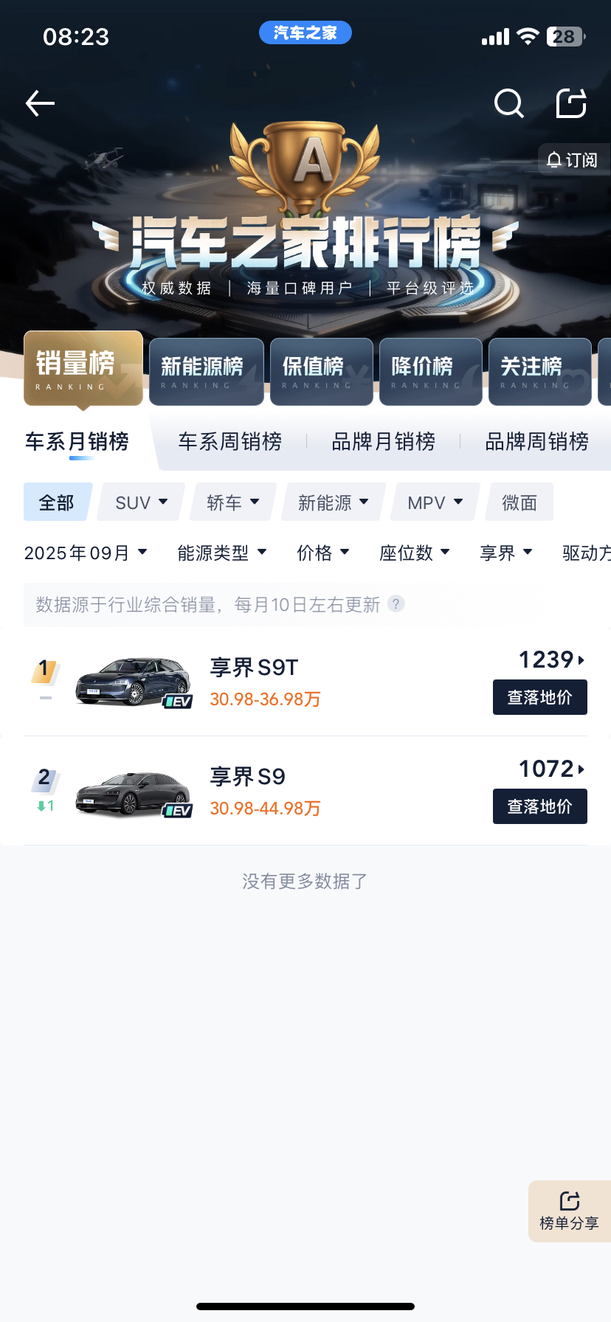The image size is (611, 1322).
Task: Switch to the 新能源榜 tab
Action: click(206, 371)
